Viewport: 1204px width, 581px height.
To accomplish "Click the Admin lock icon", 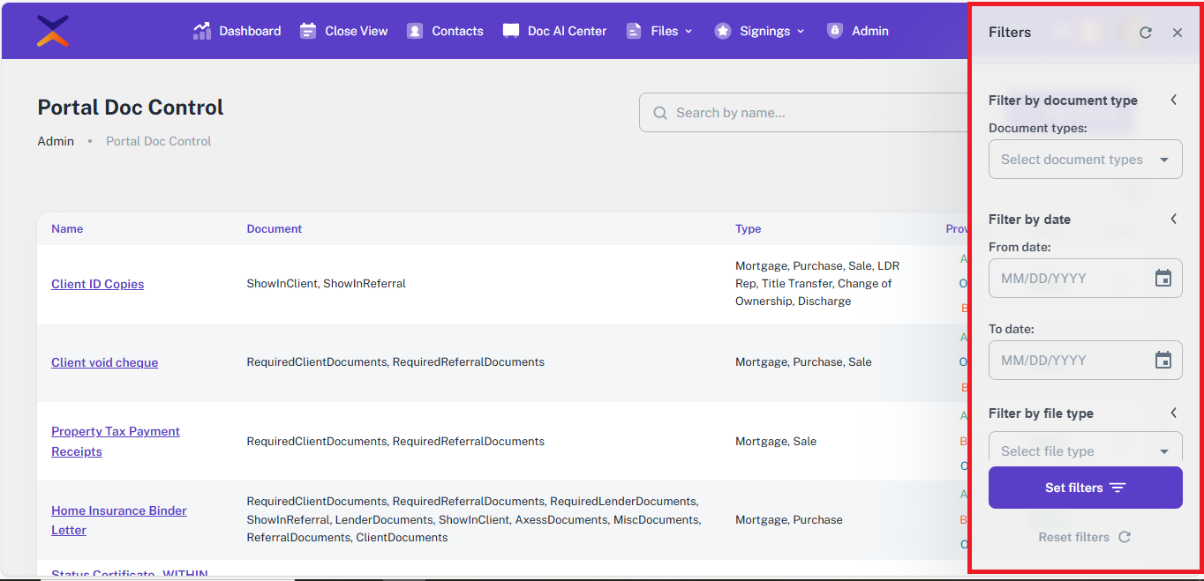I will [834, 31].
